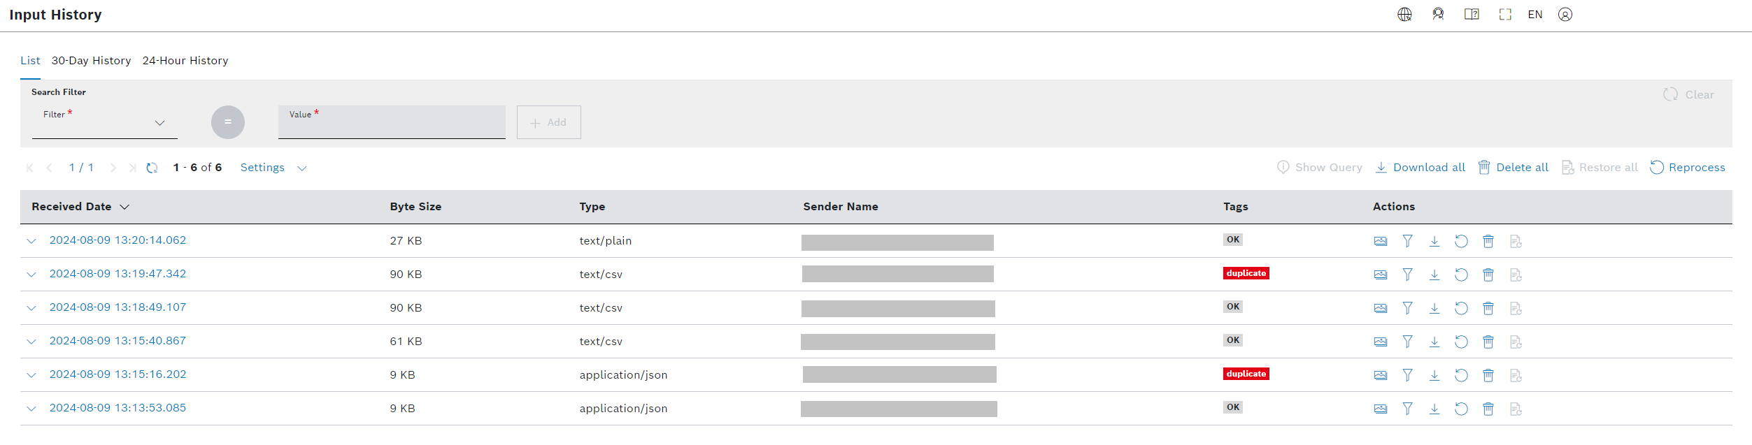This screenshot has width=1752, height=445.
Task: Open the support headset icon in header
Action: tap(1438, 14)
